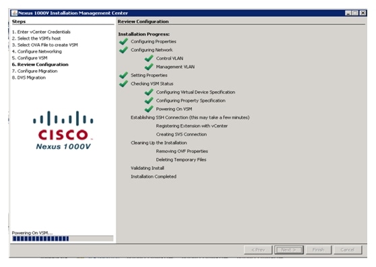Select step 4 Configure Networking

point(36,51)
